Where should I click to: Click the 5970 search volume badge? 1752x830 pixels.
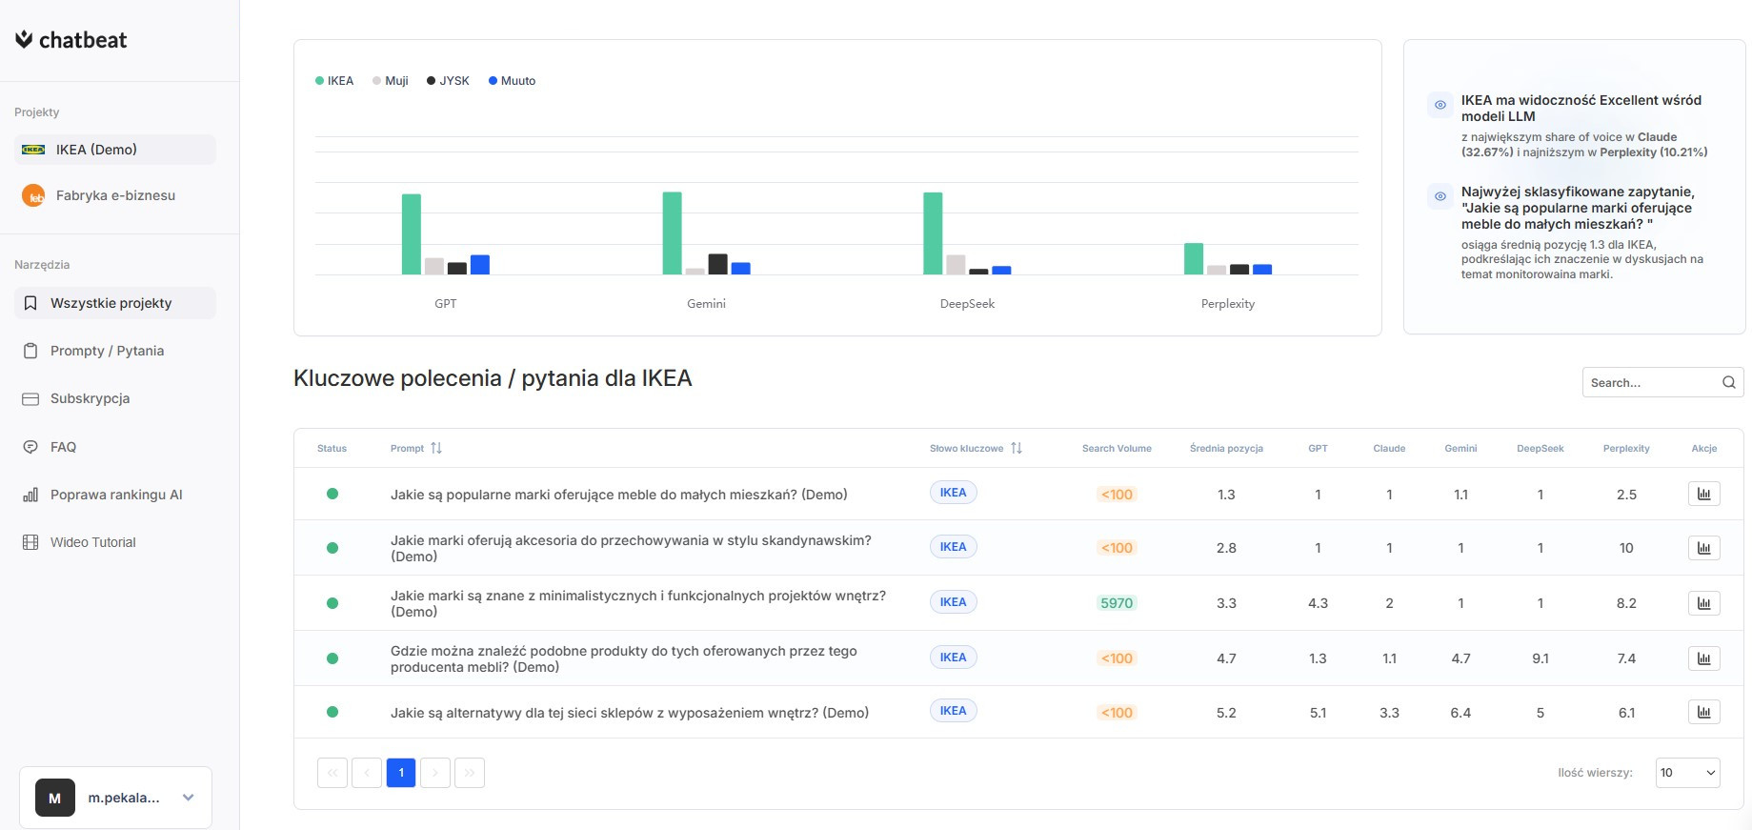point(1117,603)
